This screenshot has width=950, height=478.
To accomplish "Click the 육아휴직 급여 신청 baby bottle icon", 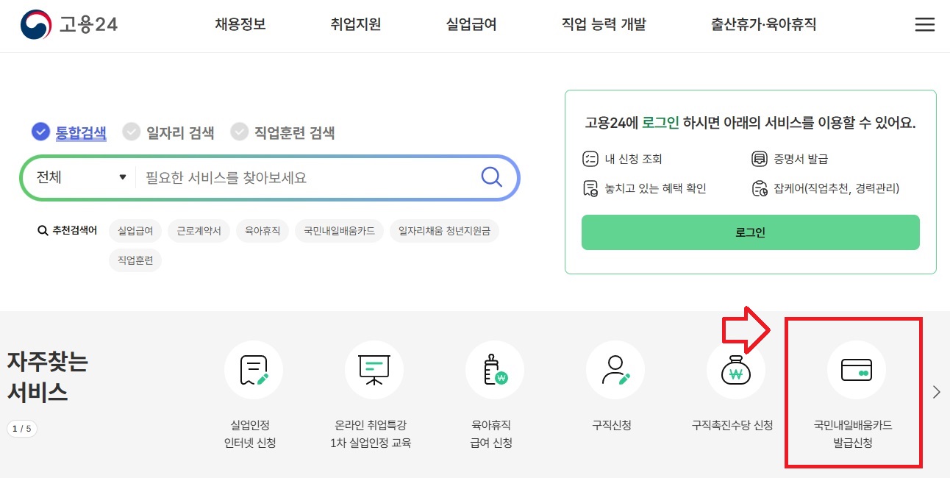I will click(x=494, y=370).
